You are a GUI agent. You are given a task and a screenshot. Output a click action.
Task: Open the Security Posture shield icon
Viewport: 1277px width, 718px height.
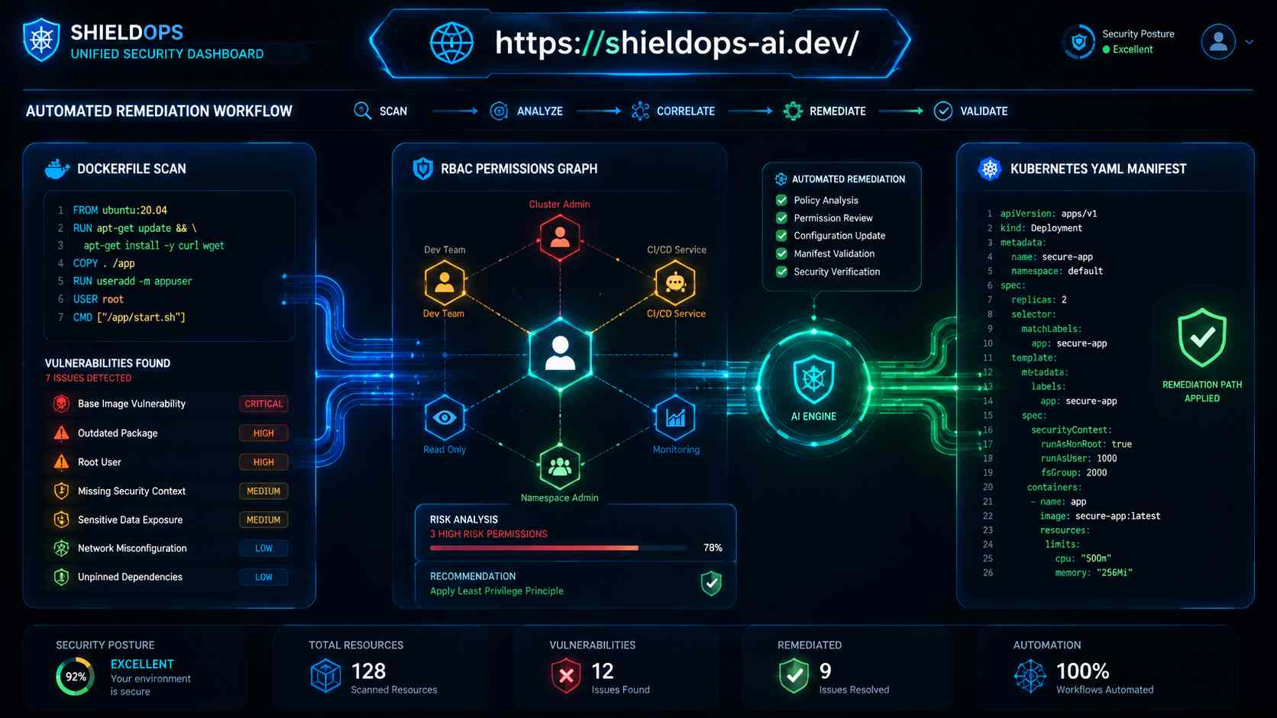1078,42
